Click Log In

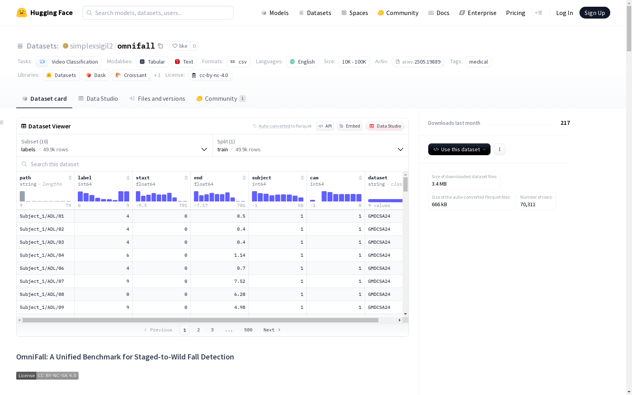(x=564, y=13)
